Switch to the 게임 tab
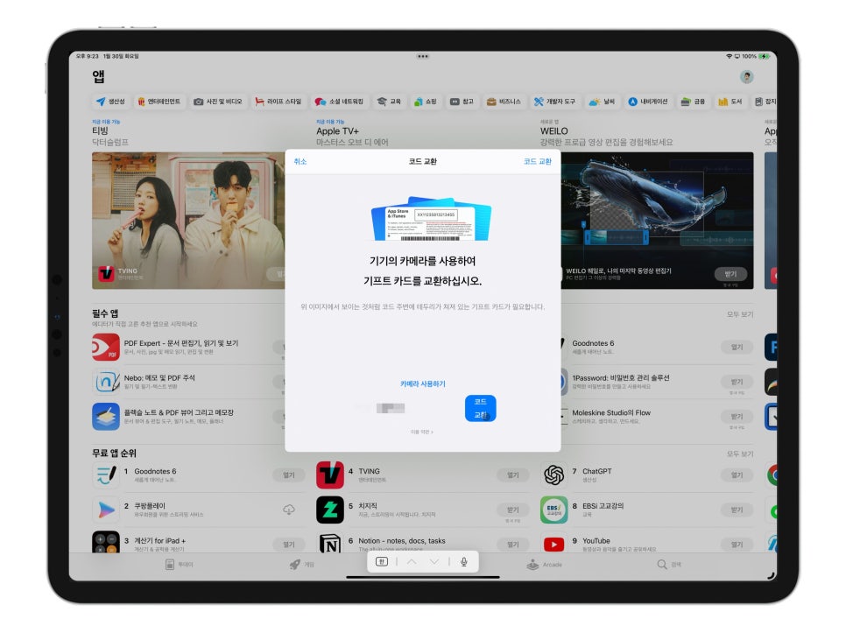The image size is (846, 633). tap(301, 565)
